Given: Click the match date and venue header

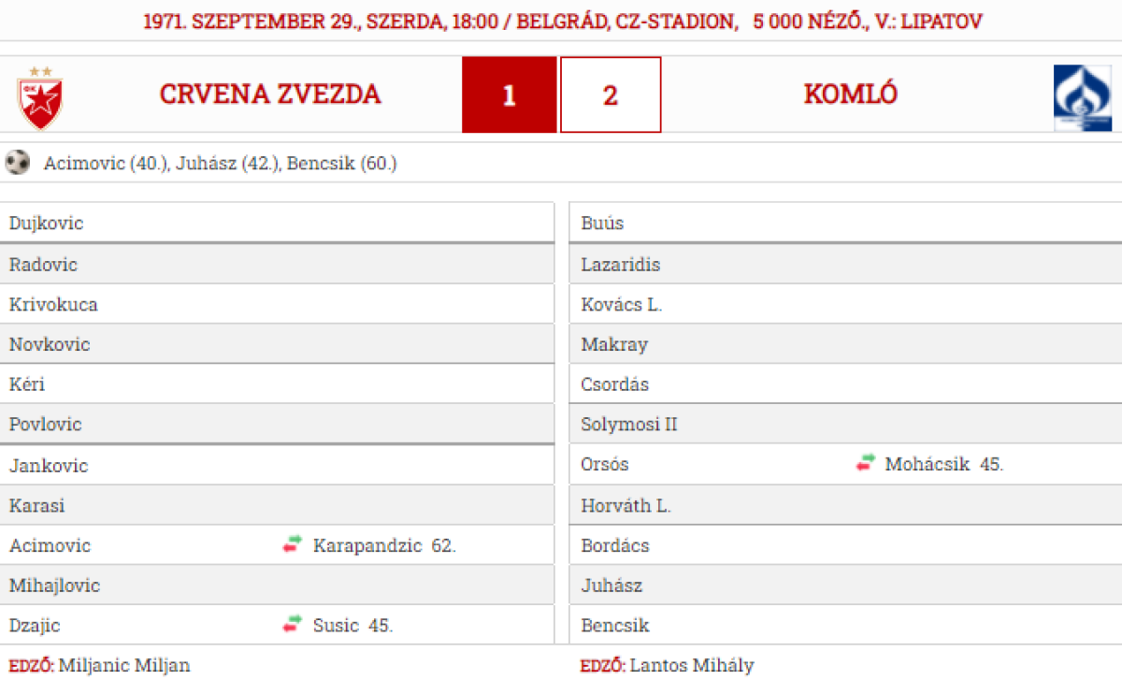Looking at the screenshot, I should coord(562,21).
